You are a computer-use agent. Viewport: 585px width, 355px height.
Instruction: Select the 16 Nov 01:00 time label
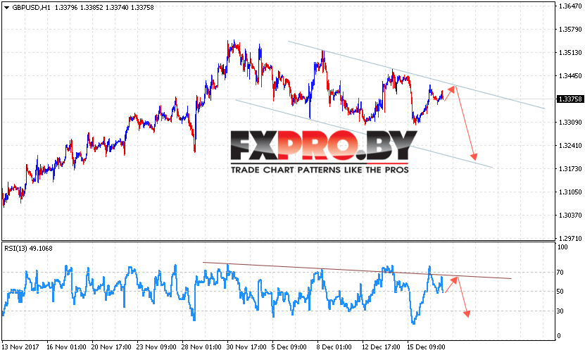pos(66,347)
